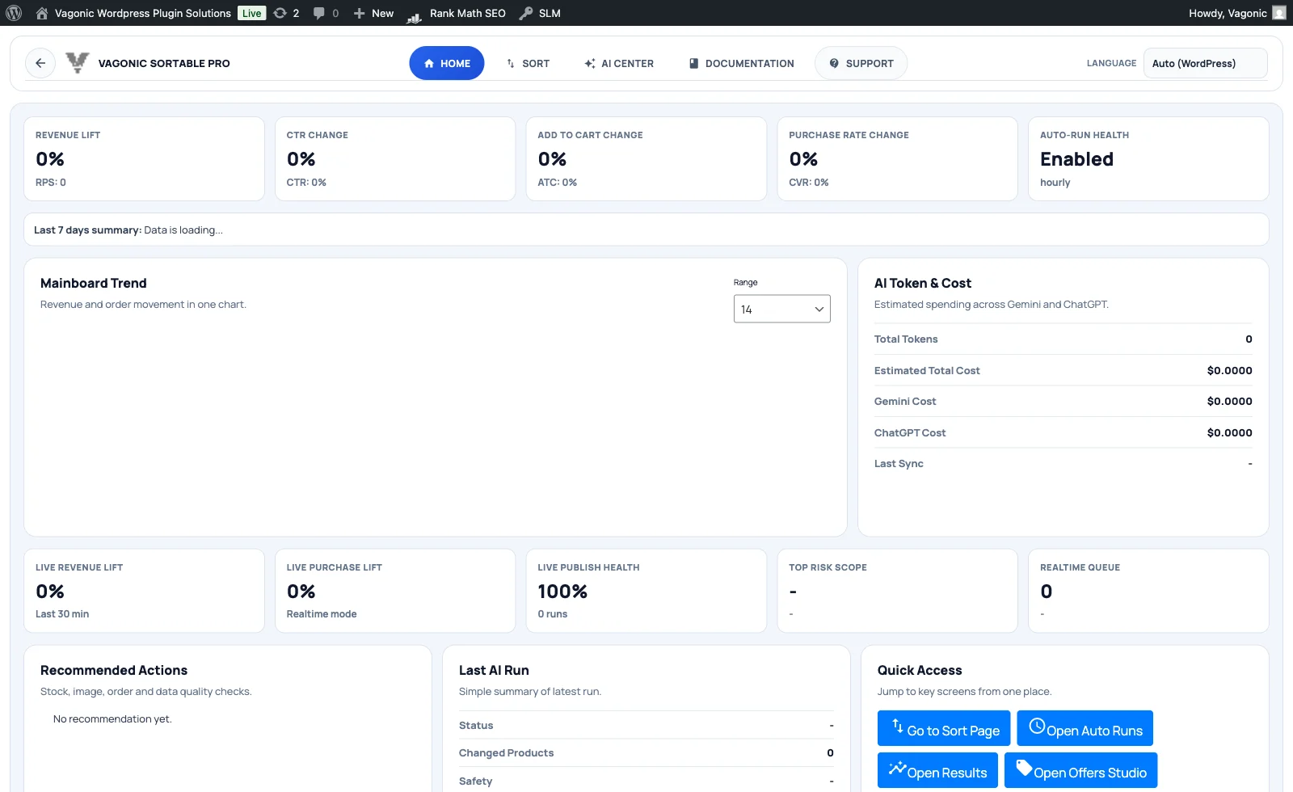Image resolution: width=1293 pixels, height=792 pixels.
Task: Click the chart icon on Open Results
Action: click(897, 769)
